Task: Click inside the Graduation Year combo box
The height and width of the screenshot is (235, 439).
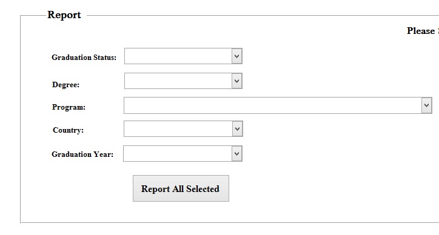Action: coord(183,154)
